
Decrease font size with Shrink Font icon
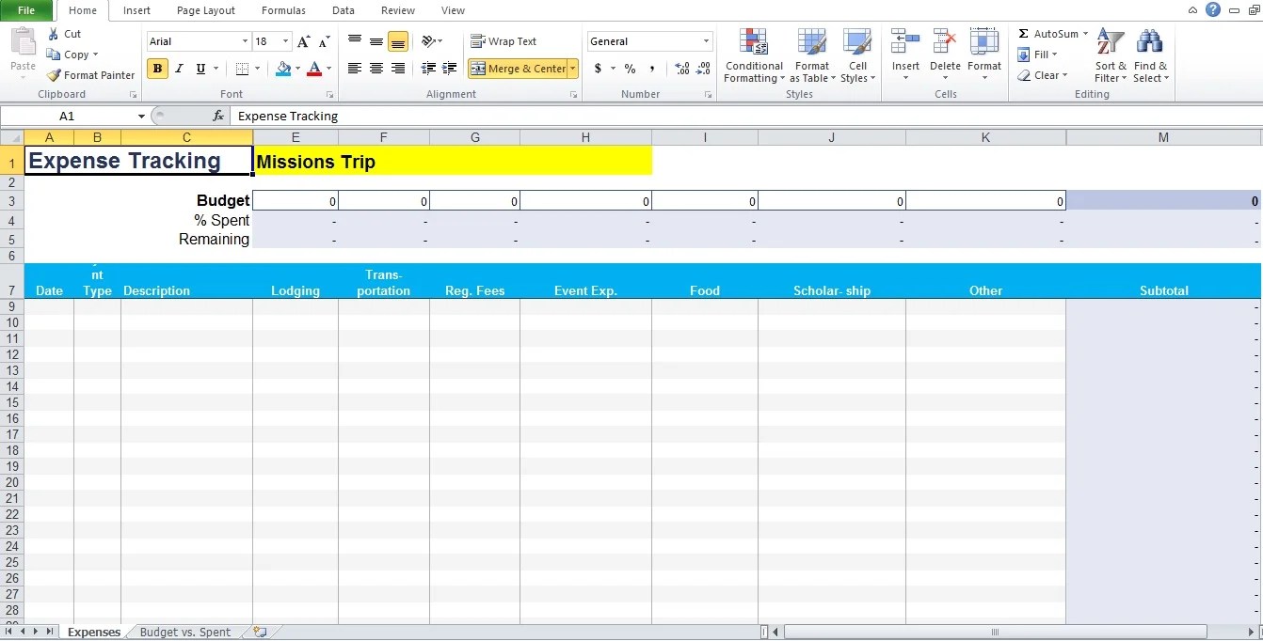point(324,41)
